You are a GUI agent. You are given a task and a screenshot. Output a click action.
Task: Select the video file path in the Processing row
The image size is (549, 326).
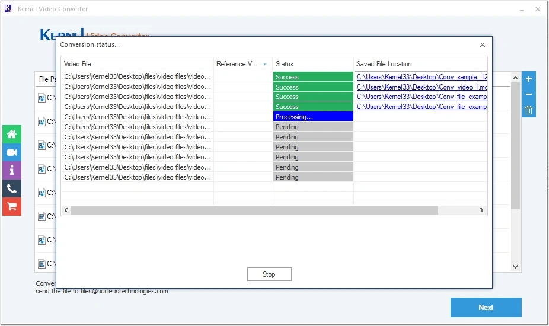coord(138,117)
